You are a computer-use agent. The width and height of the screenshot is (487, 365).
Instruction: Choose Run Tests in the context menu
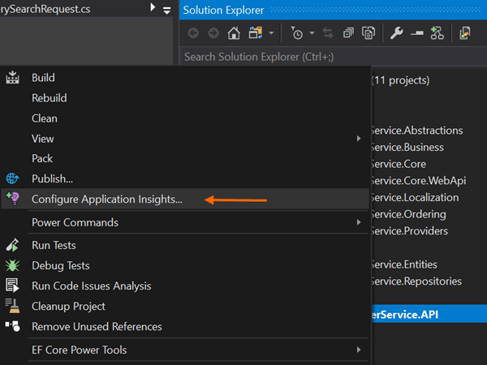pos(53,245)
